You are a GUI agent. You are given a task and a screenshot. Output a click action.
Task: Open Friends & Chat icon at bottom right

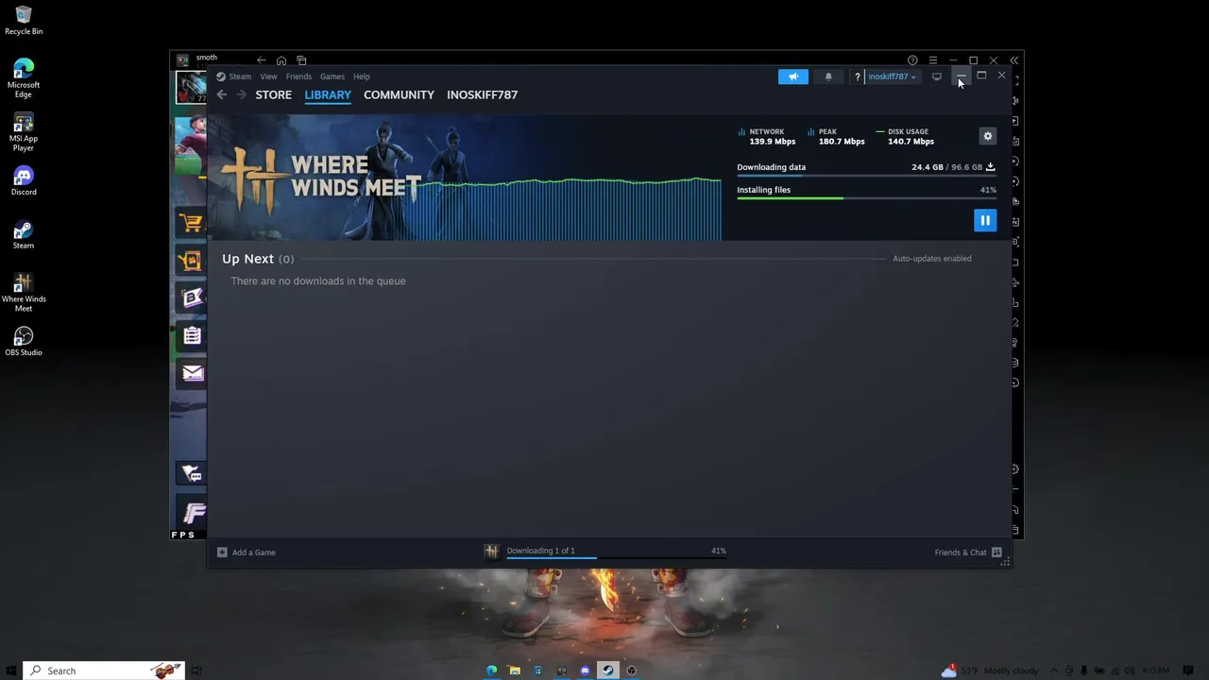(x=996, y=552)
